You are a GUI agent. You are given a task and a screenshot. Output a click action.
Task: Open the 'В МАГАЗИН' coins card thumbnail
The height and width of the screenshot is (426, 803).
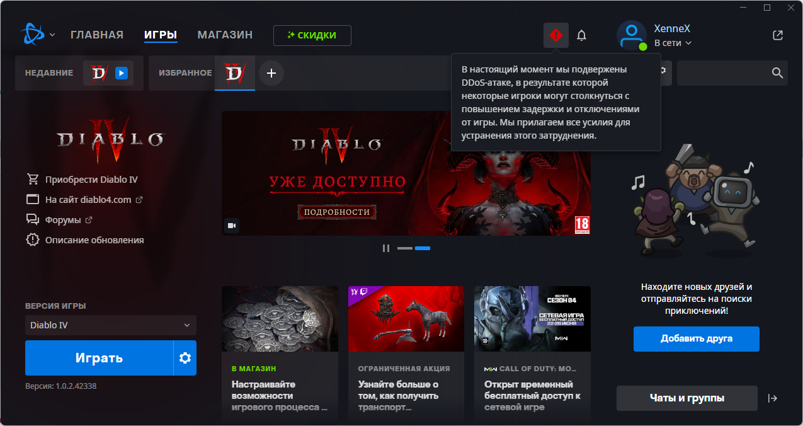[x=280, y=319]
